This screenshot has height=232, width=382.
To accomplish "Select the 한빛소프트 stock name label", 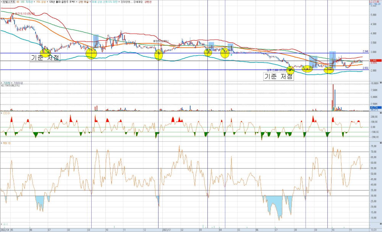I will click(x=9, y=2).
